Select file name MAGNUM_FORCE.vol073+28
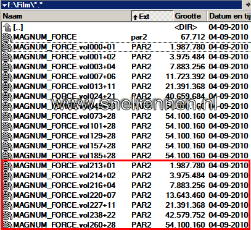 click(x=64, y=116)
